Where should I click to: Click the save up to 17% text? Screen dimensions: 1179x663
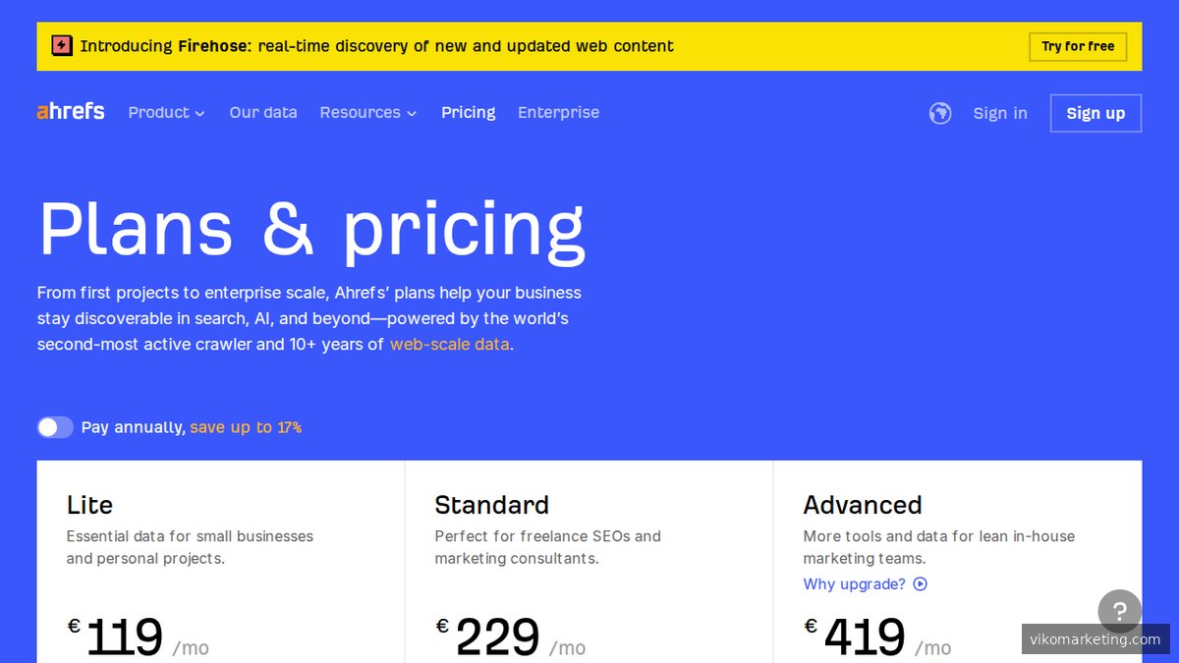(x=246, y=427)
